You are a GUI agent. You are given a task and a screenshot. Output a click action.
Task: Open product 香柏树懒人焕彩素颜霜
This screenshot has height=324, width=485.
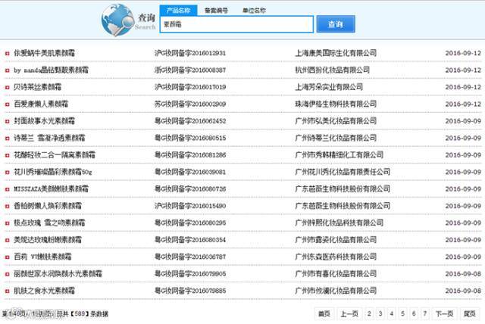(48, 206)
